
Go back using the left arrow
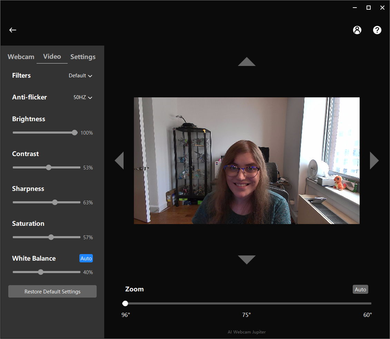pos(13,30)
